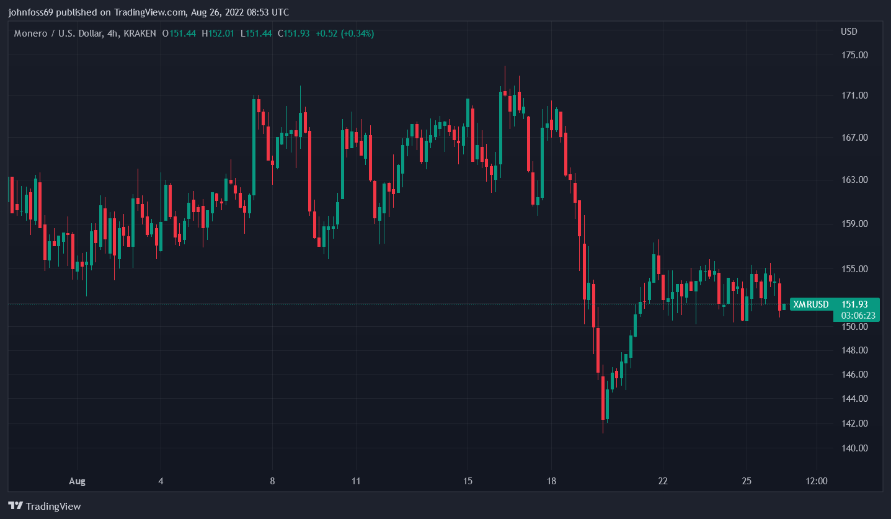Click the close value C151.93

(x=293, y=33)
